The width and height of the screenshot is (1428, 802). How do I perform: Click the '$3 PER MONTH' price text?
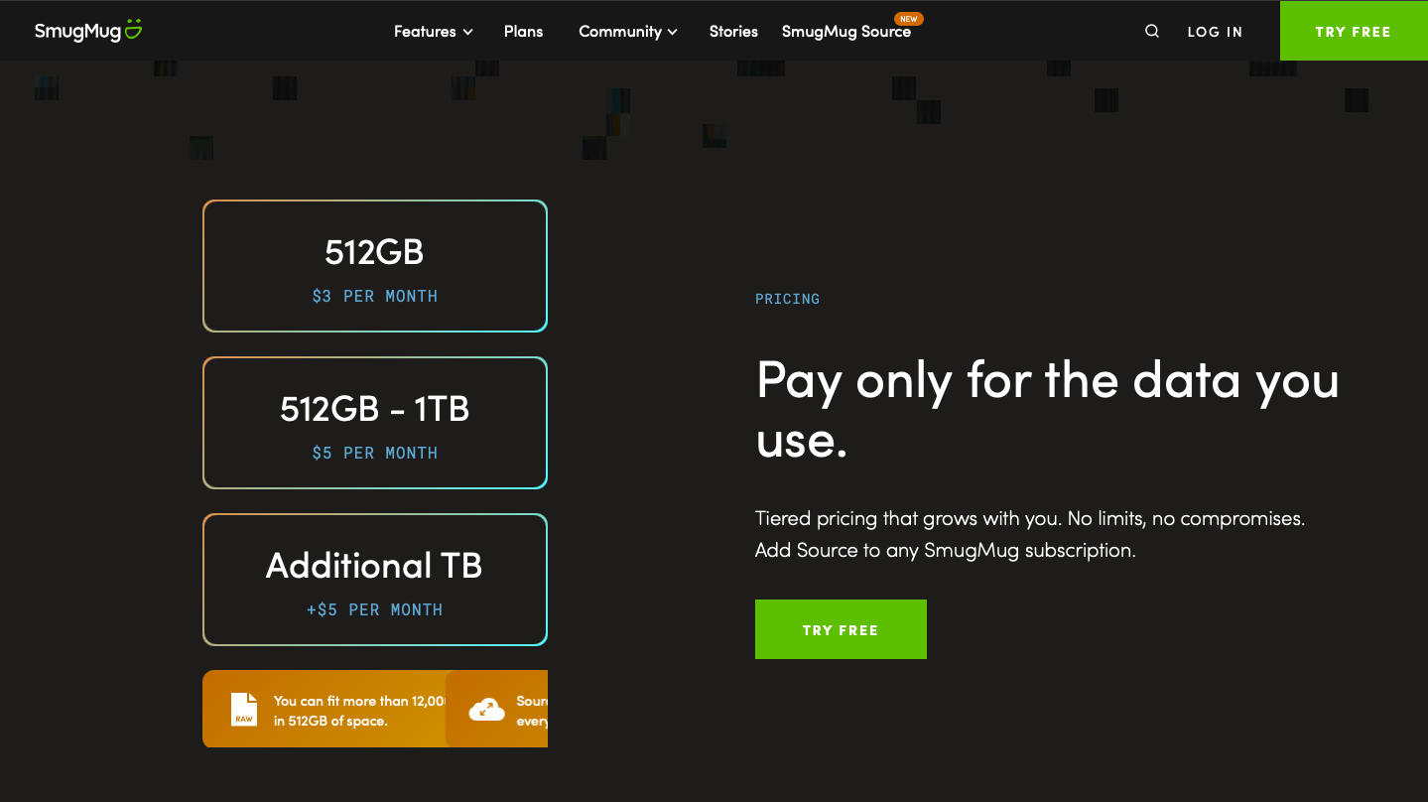click(x=375, y=296)
